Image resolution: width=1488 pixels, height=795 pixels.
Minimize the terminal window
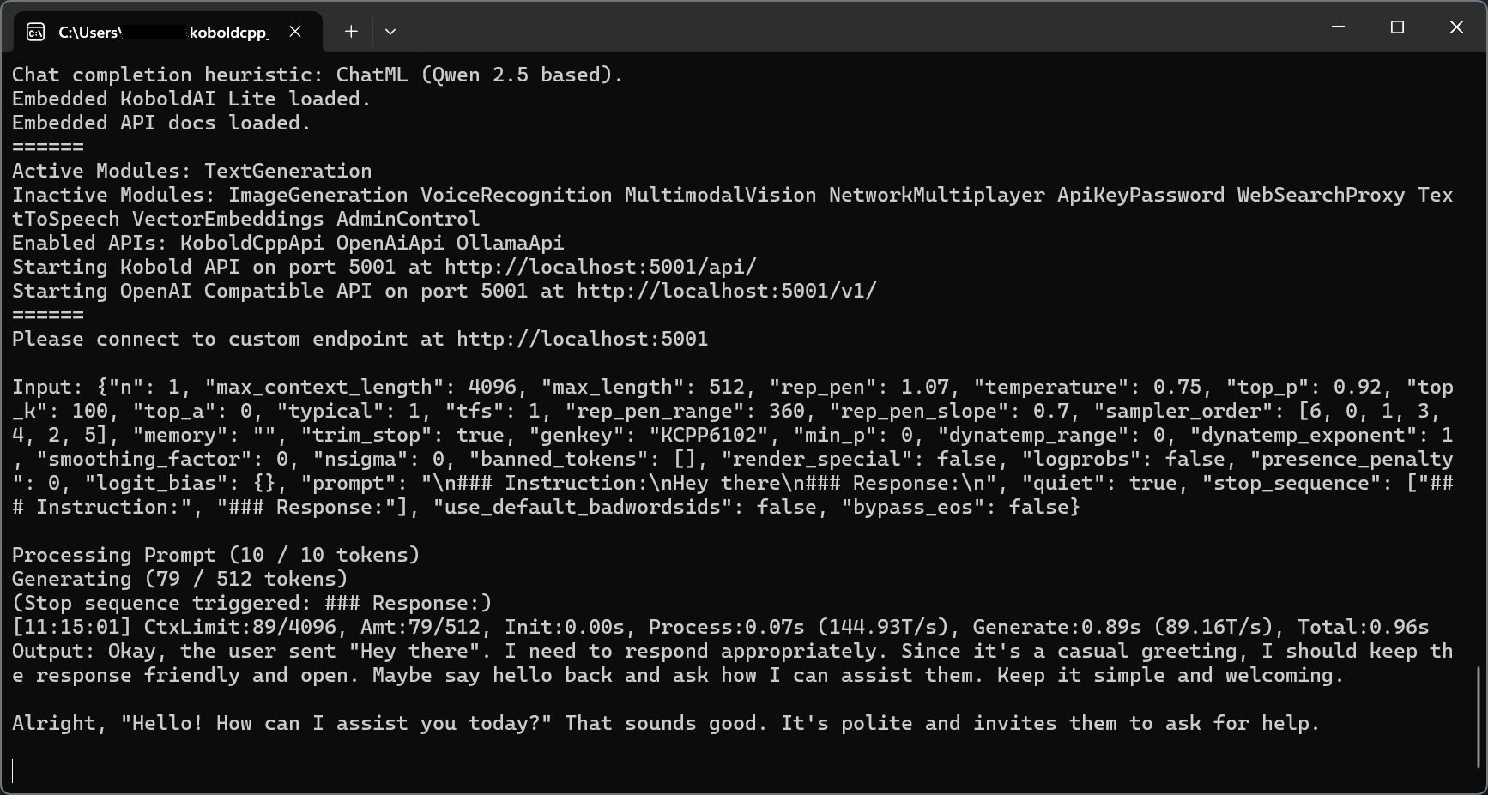tap(1338, 27)
